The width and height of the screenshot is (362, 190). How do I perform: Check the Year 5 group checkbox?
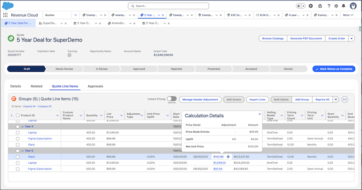(x=18, y=151)
